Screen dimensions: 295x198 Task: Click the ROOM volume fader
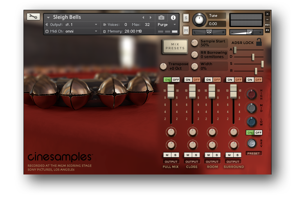pyautogui.click(x=212, y=91)
